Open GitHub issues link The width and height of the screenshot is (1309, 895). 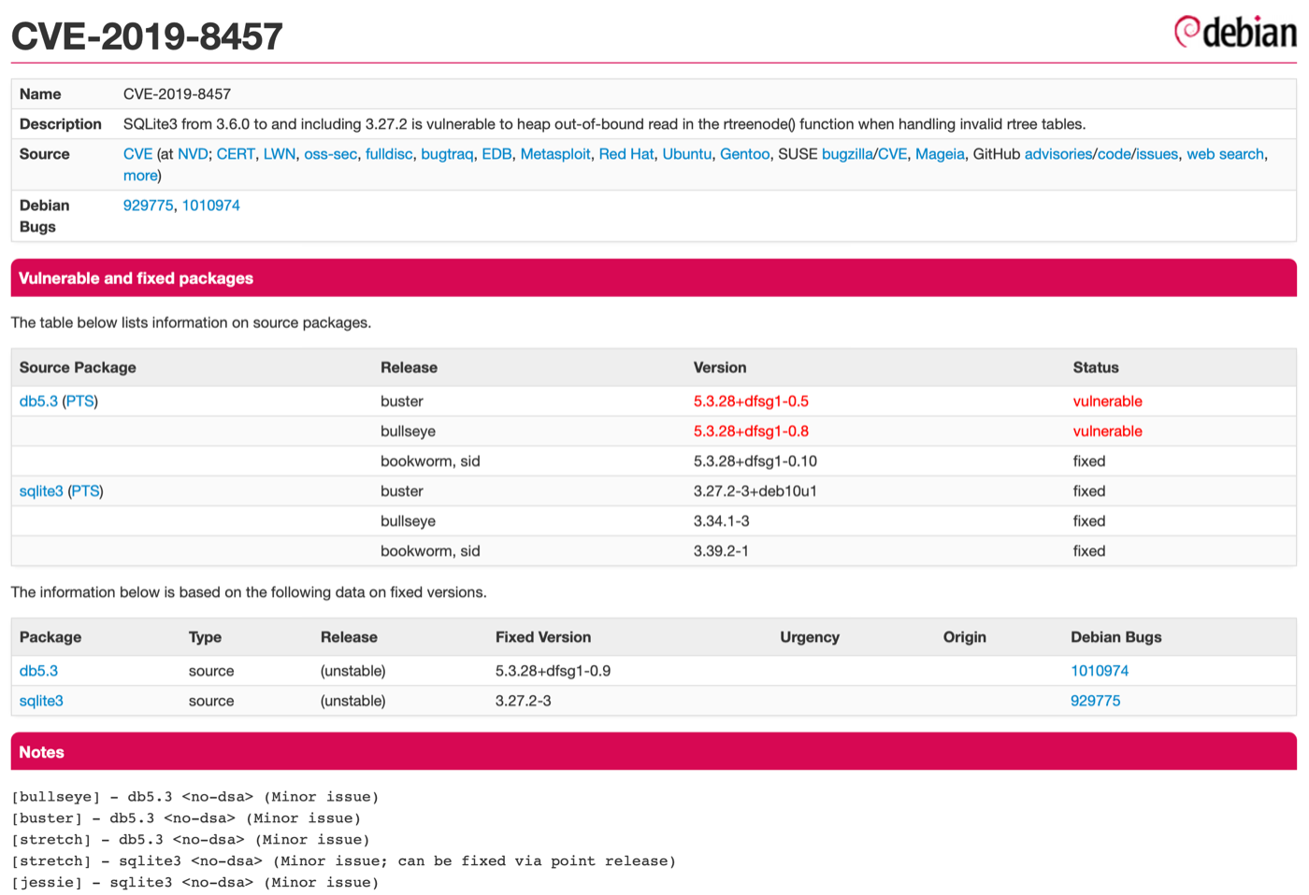point(1158,154)
